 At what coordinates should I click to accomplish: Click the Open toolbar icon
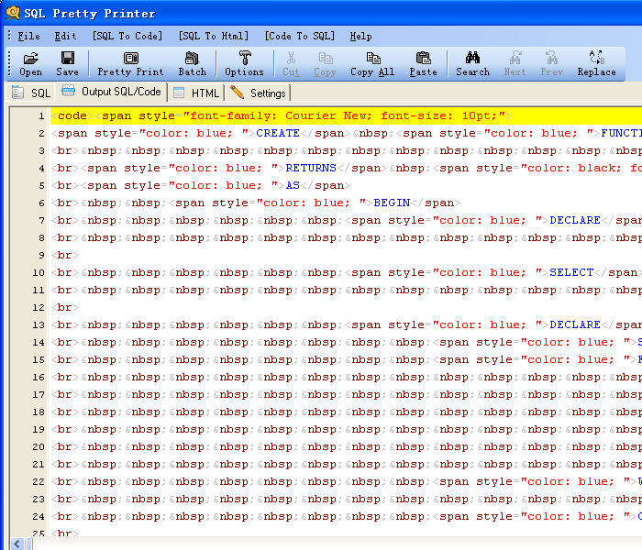click(30, 63)
